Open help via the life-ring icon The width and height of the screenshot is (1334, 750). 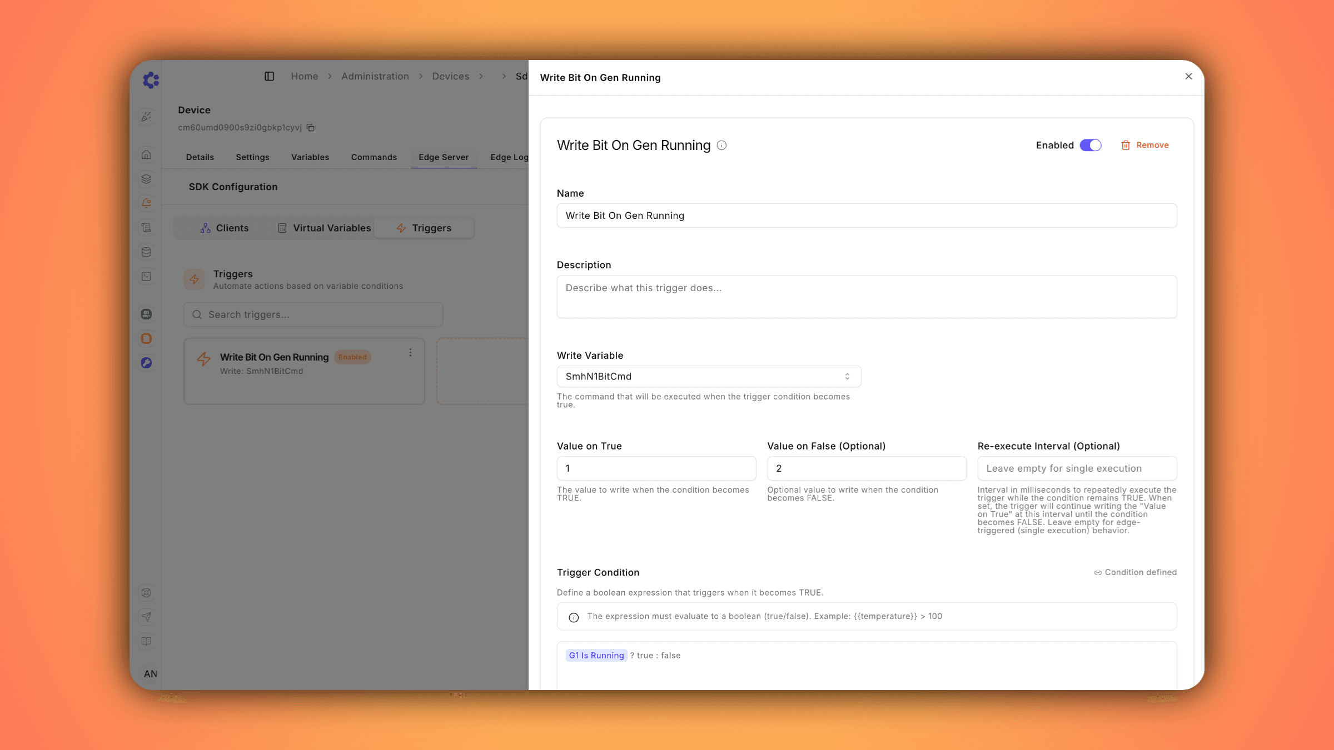[x=146, y=592]
